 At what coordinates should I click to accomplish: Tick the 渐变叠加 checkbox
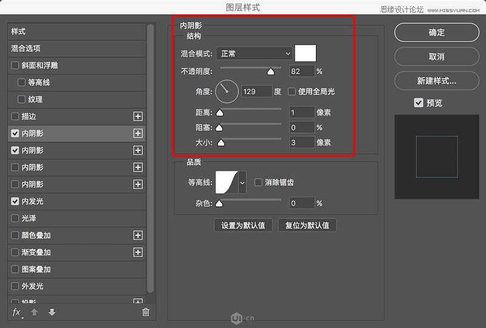coord(15,252)
